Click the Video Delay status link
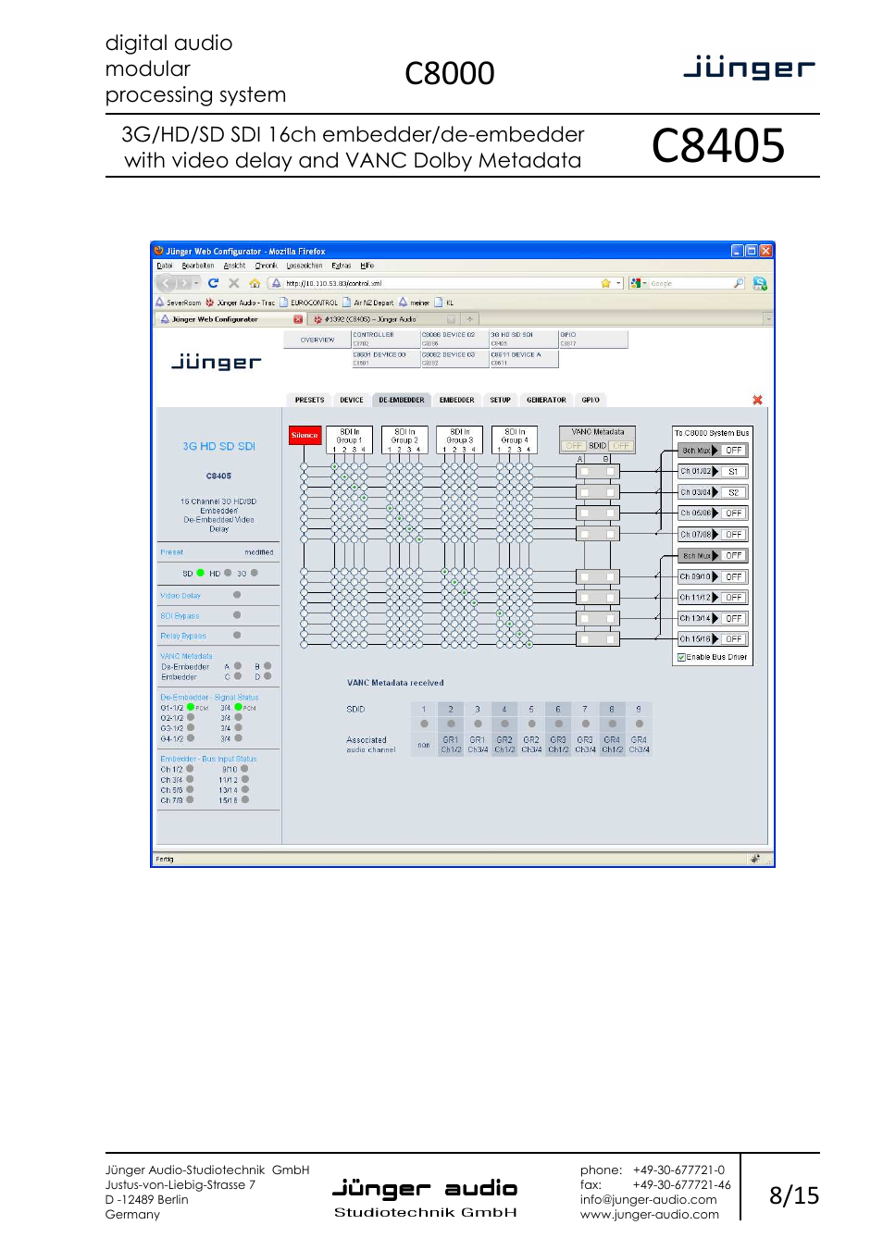The height and width of the screenshot is (1250, 883). (x=180, y=596)
